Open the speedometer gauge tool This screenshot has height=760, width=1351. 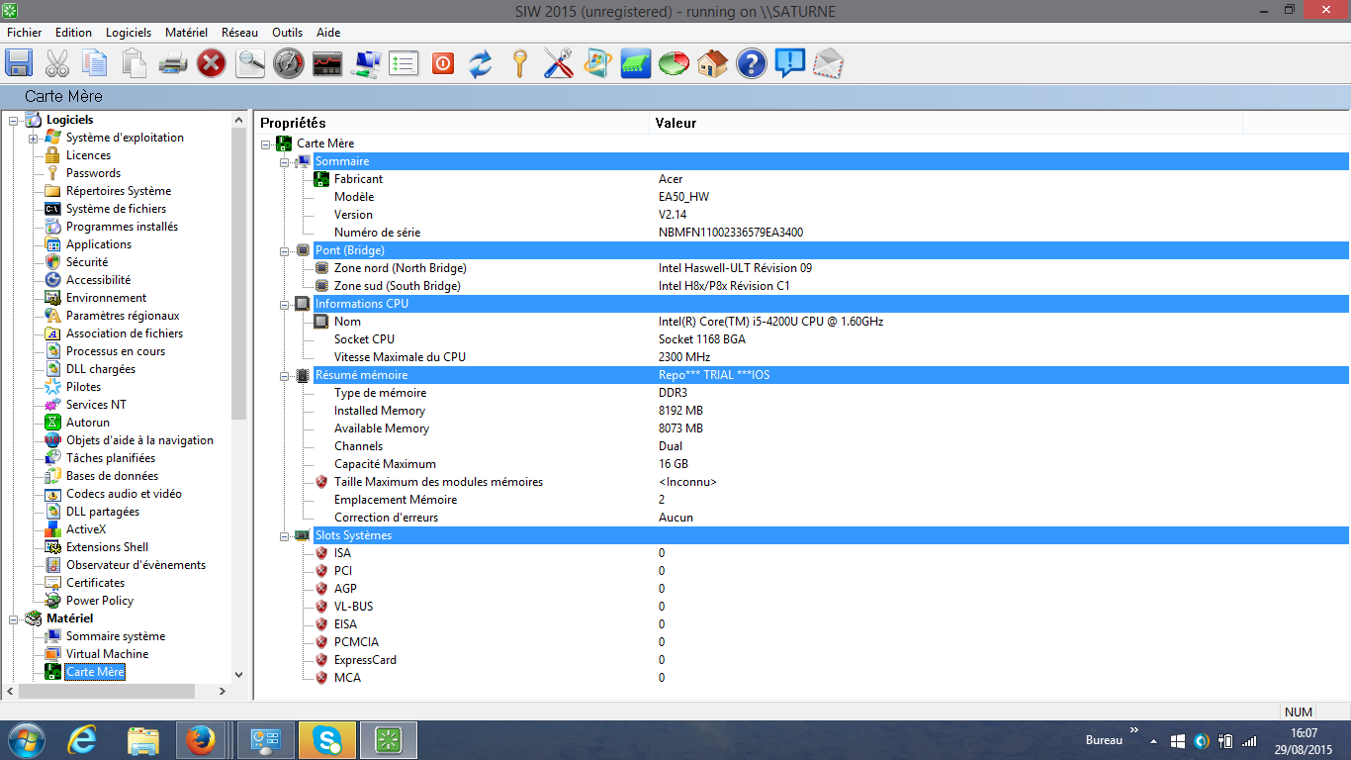point(289,64)
